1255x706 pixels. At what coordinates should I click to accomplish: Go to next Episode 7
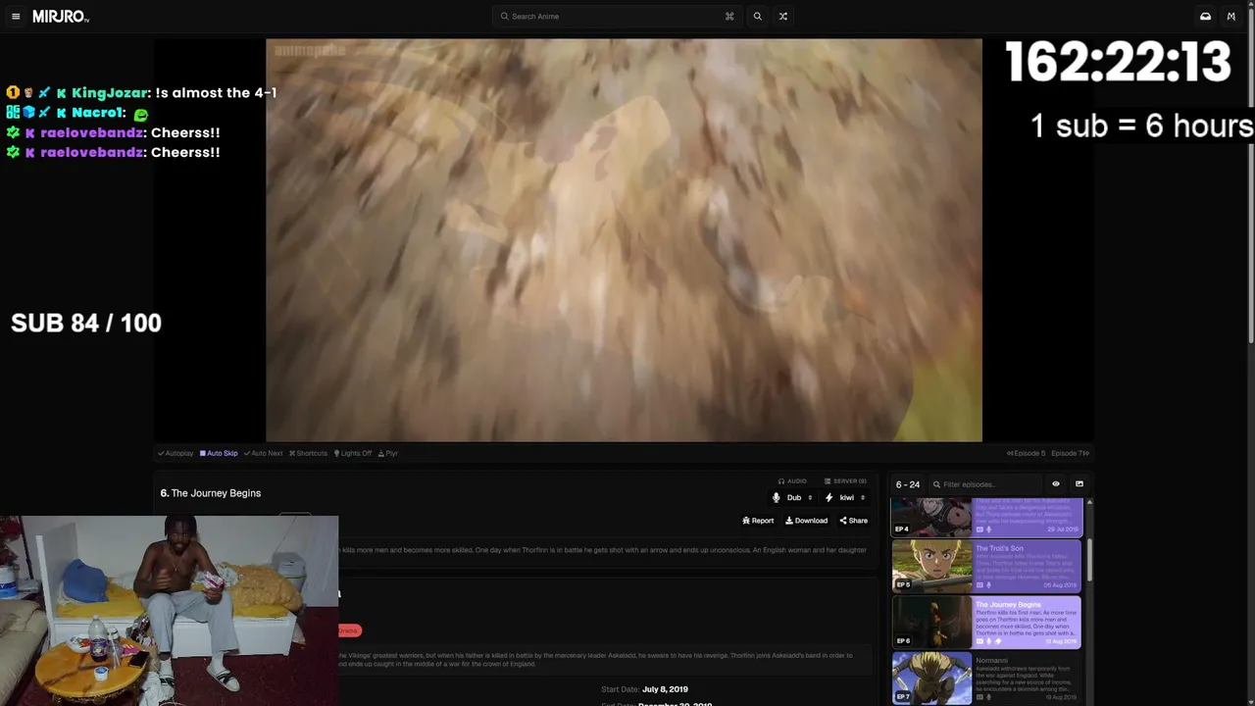coord(1070,453)
